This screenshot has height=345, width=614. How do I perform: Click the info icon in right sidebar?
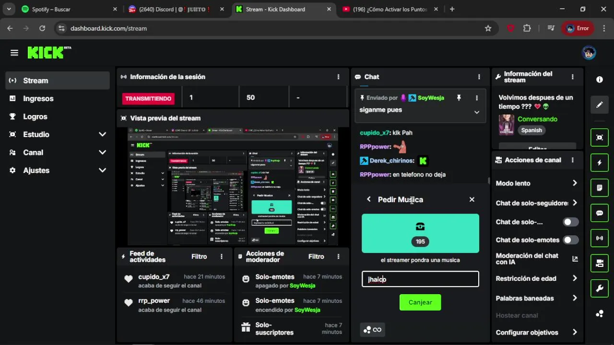pyautogui.click(x=600, y=80)
